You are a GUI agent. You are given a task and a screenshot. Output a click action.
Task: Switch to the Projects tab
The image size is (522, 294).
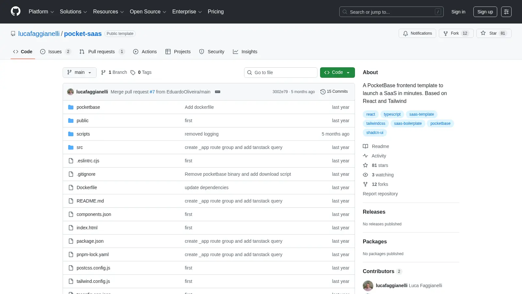178,52
